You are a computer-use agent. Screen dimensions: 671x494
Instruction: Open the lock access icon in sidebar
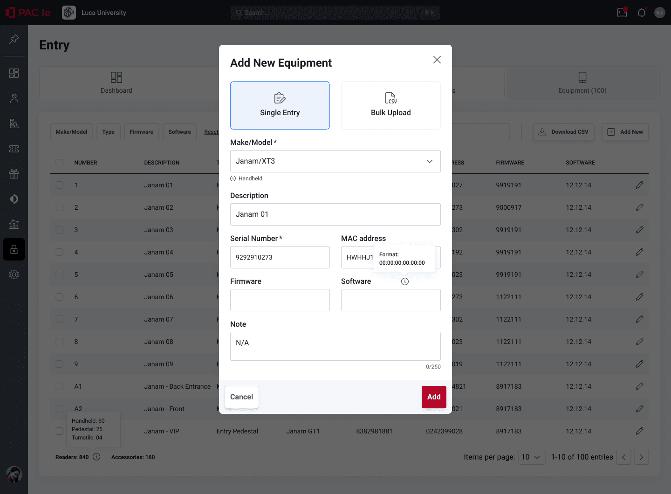tap(14, 249)
